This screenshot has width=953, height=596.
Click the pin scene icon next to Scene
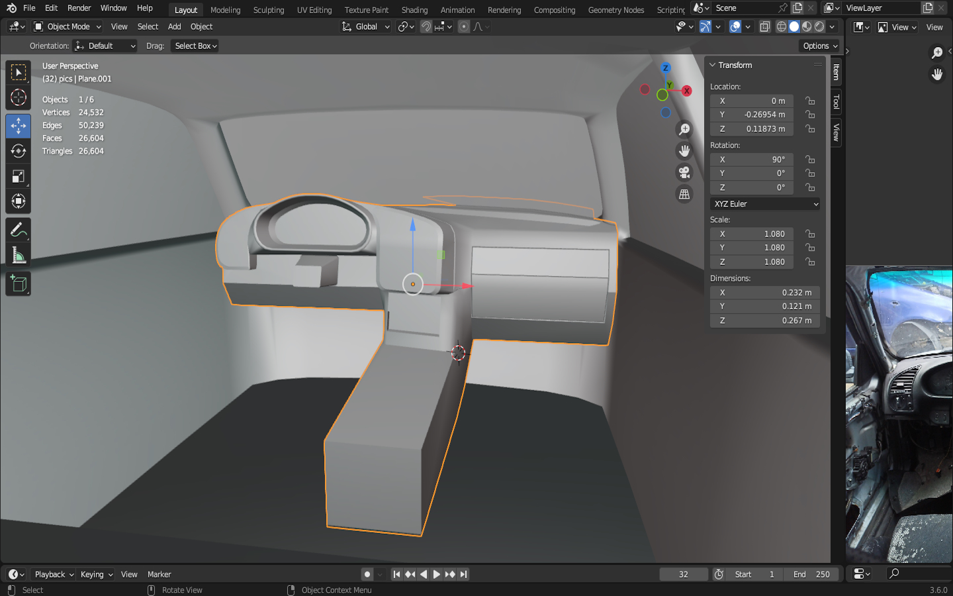pyautogui.click(x=783, y=8)
